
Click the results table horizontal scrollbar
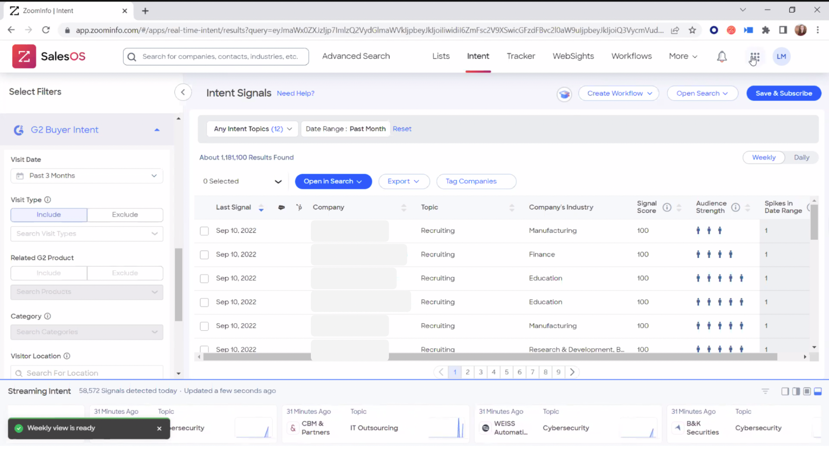(490, 357)
